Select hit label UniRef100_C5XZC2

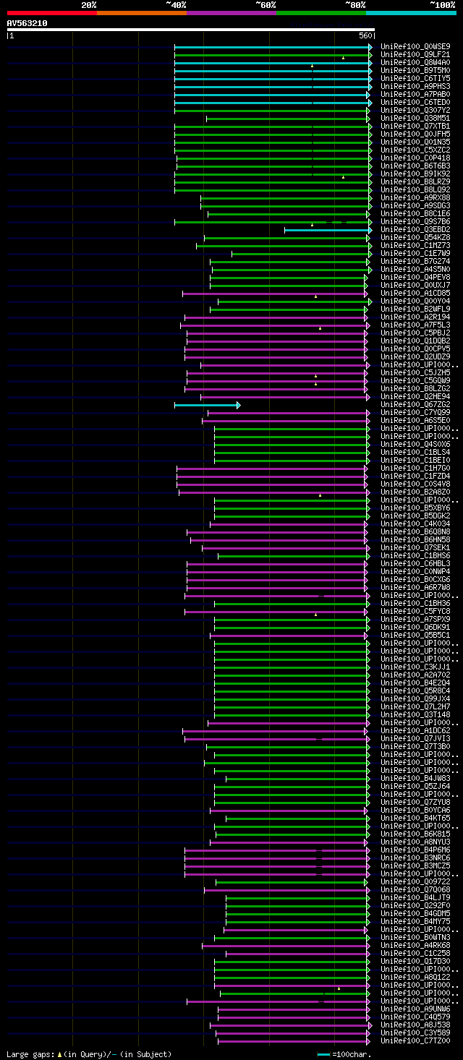[415, 150]
